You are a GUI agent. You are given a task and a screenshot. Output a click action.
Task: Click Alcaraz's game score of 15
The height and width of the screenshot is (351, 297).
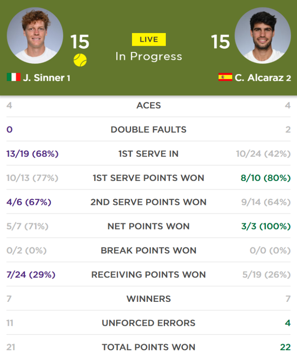pyautogui.click(x=220, y=42)
